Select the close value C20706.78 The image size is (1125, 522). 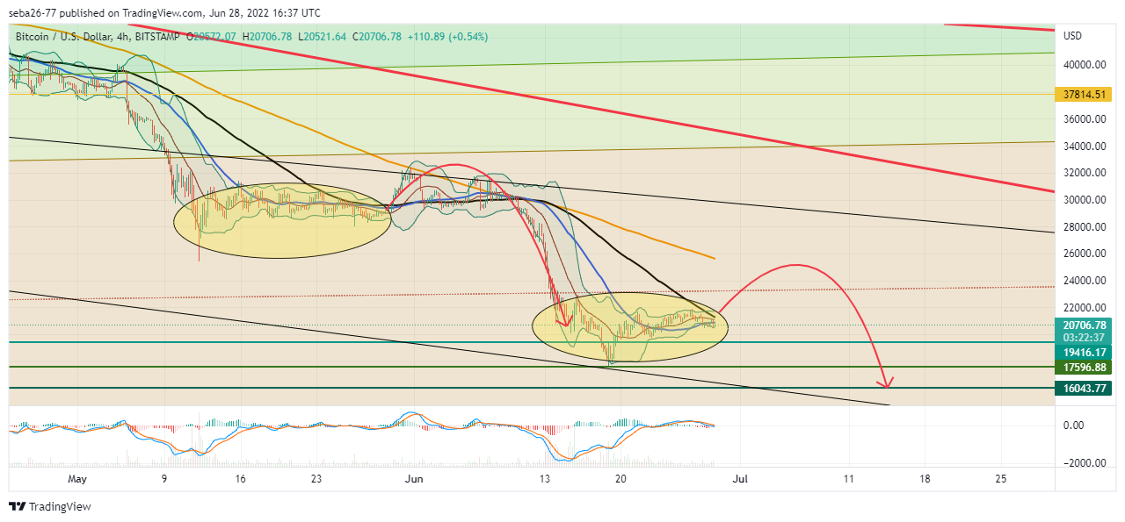377,37
